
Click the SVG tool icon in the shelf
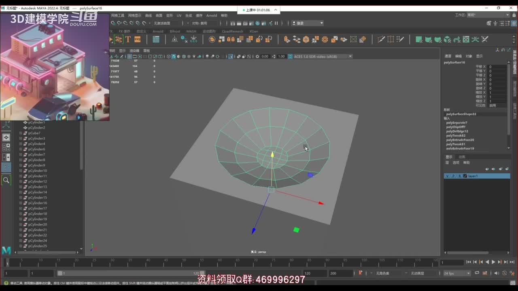tap(138, 39)
